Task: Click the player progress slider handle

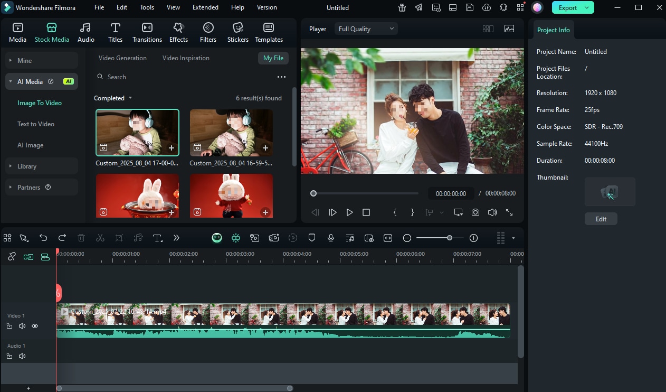Action: pos(313,193)
